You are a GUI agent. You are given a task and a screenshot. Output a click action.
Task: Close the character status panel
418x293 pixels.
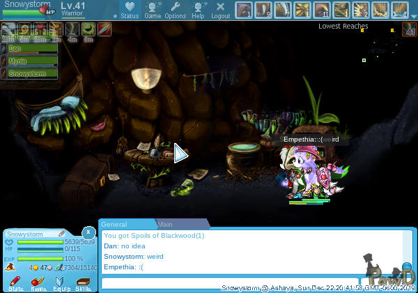[88, 232]
